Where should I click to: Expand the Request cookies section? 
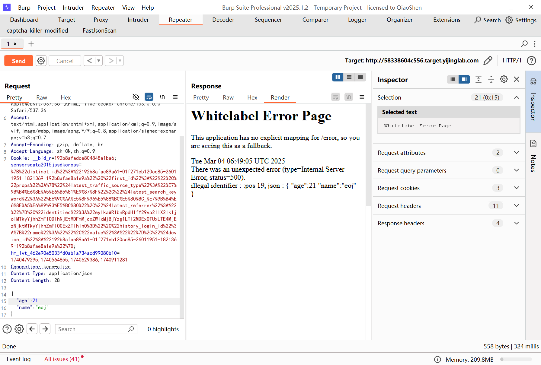(517, 188)
